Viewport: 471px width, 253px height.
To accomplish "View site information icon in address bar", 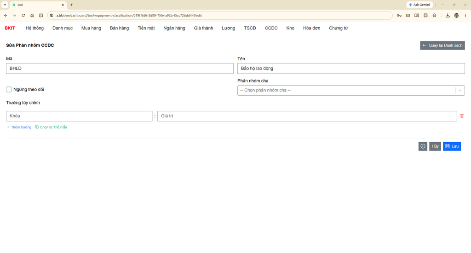I will click(52, 15).
